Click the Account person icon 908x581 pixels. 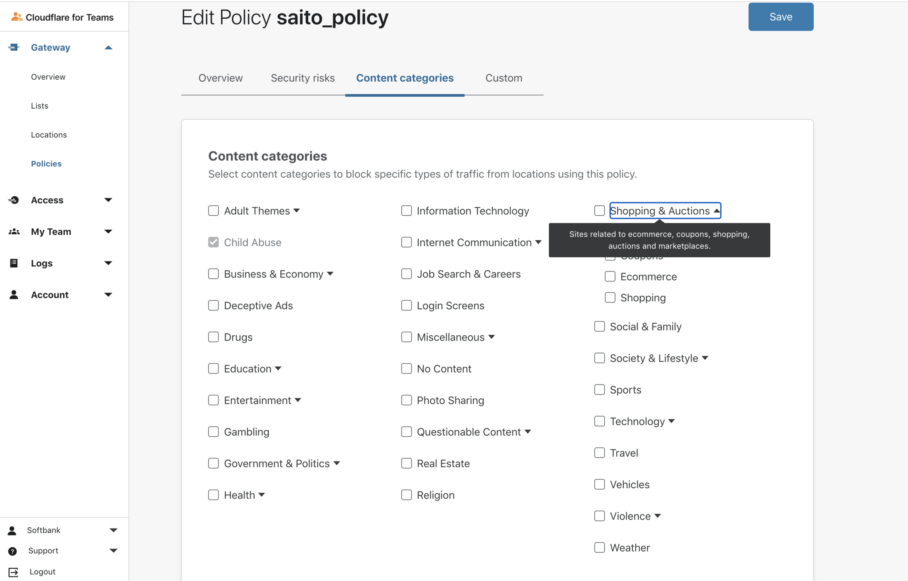[14, 295]
